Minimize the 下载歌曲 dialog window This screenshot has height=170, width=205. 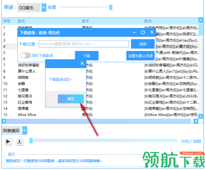[x=134, y=32]
